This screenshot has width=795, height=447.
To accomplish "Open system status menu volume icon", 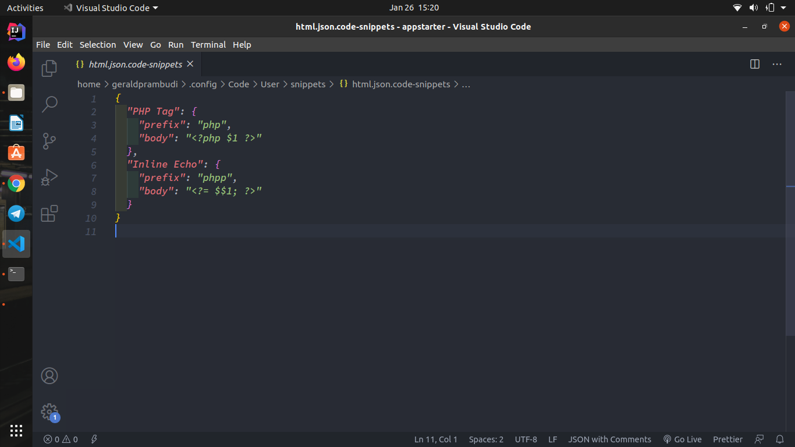I will coord(754,8).
